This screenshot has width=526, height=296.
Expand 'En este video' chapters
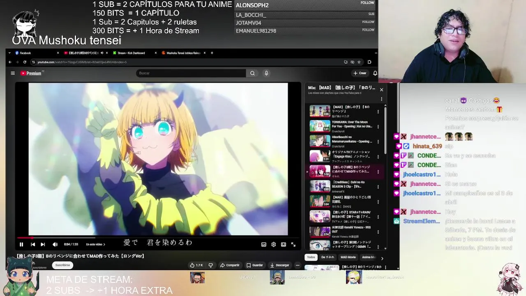pyautogui.click(x=95, y=244)
